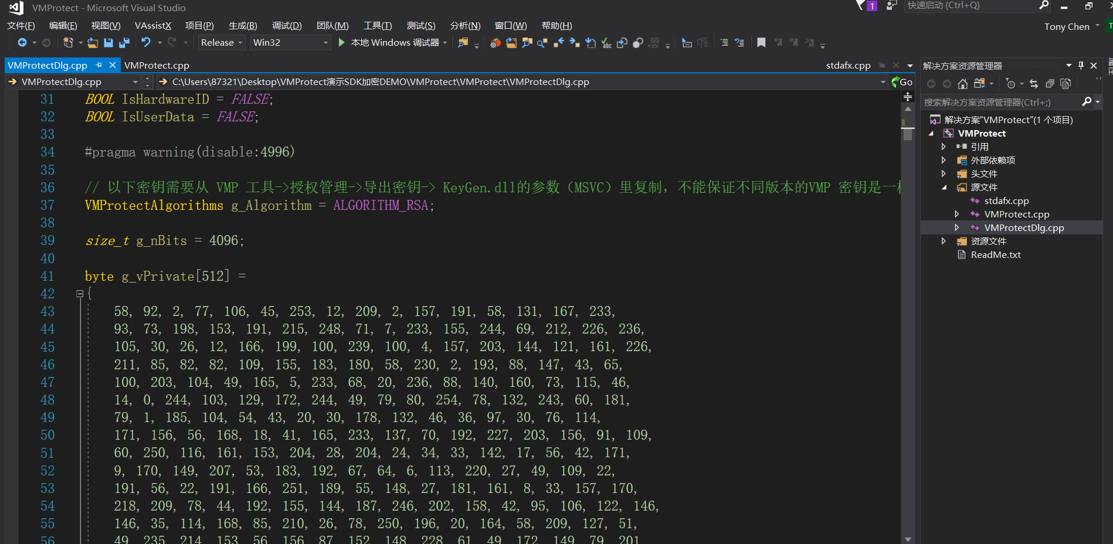Click the Solution Explorer search box
This screenshot has width=1113, height=544.
[1009, 101]
